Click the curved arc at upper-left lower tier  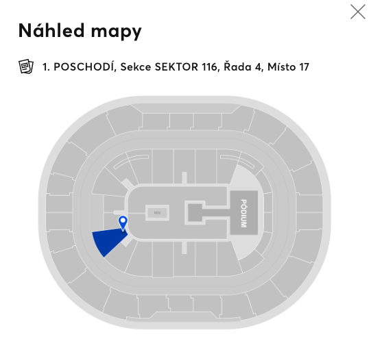tap(131, 162)
